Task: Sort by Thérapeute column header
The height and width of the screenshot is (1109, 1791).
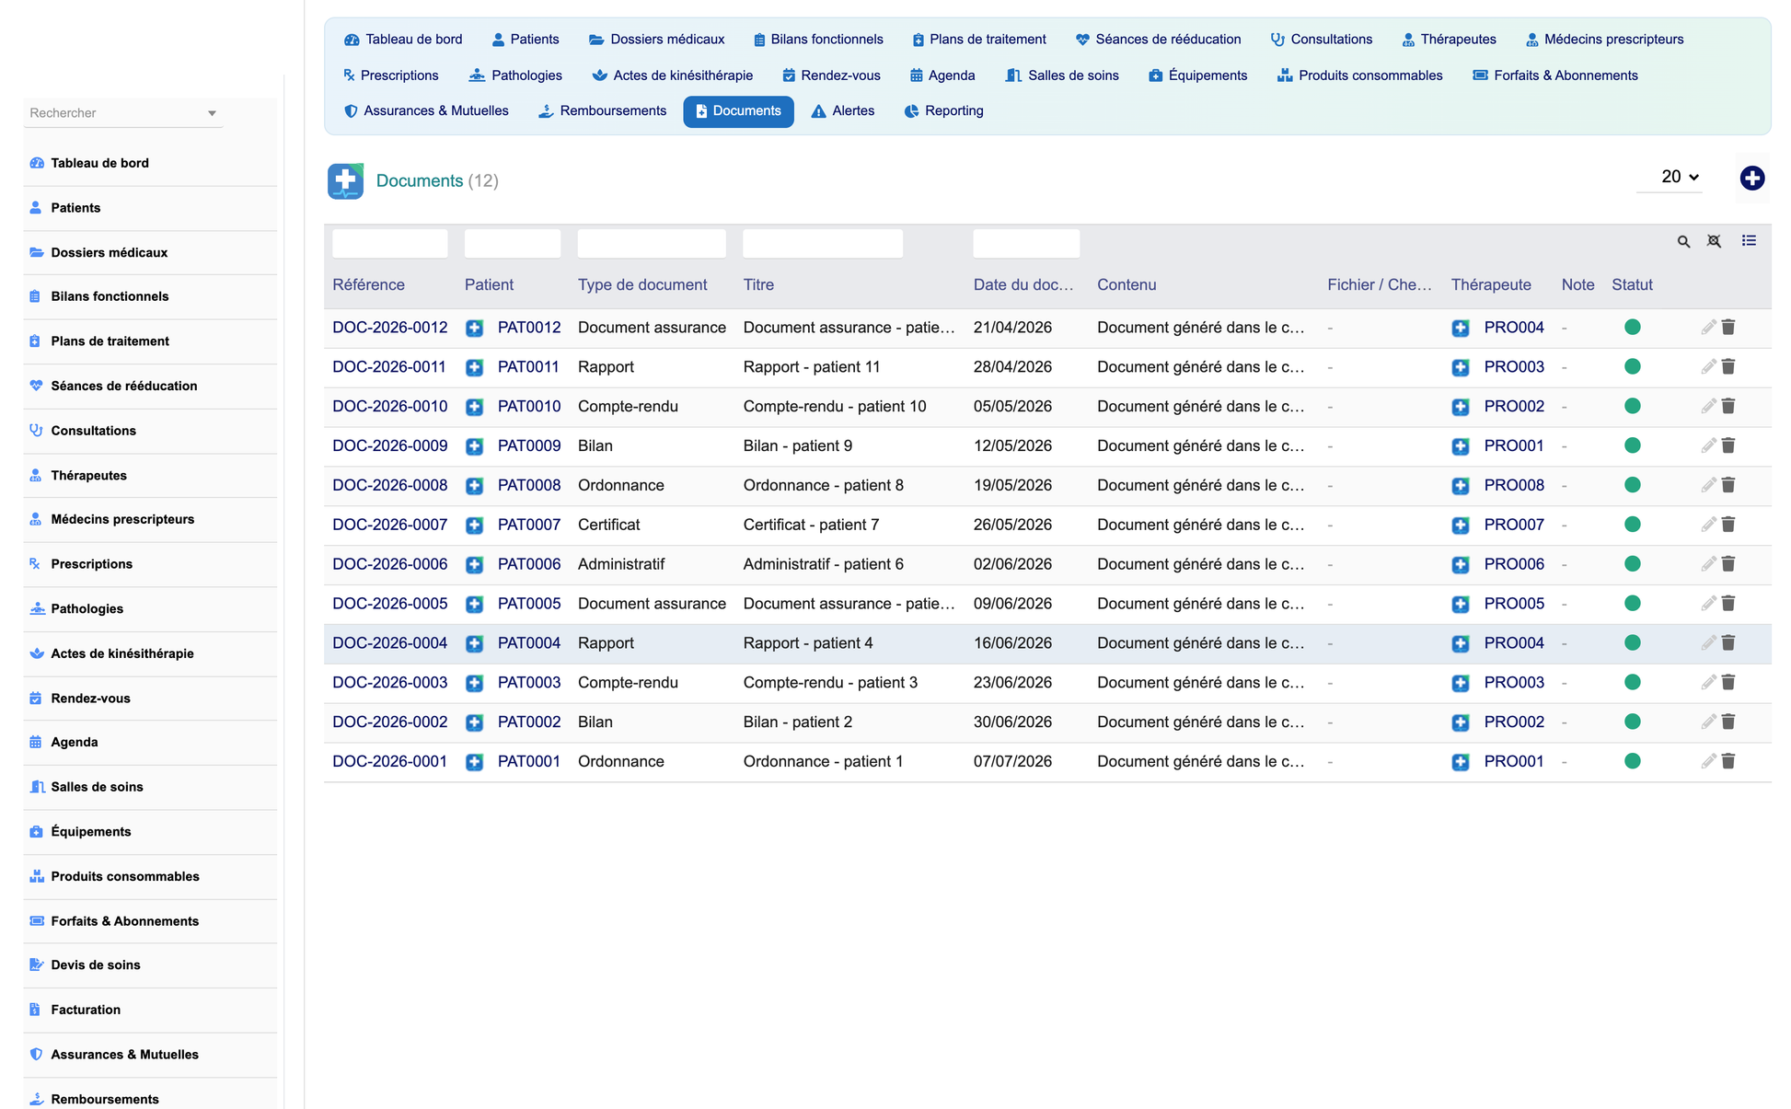Action: (x=1490, y=285)
